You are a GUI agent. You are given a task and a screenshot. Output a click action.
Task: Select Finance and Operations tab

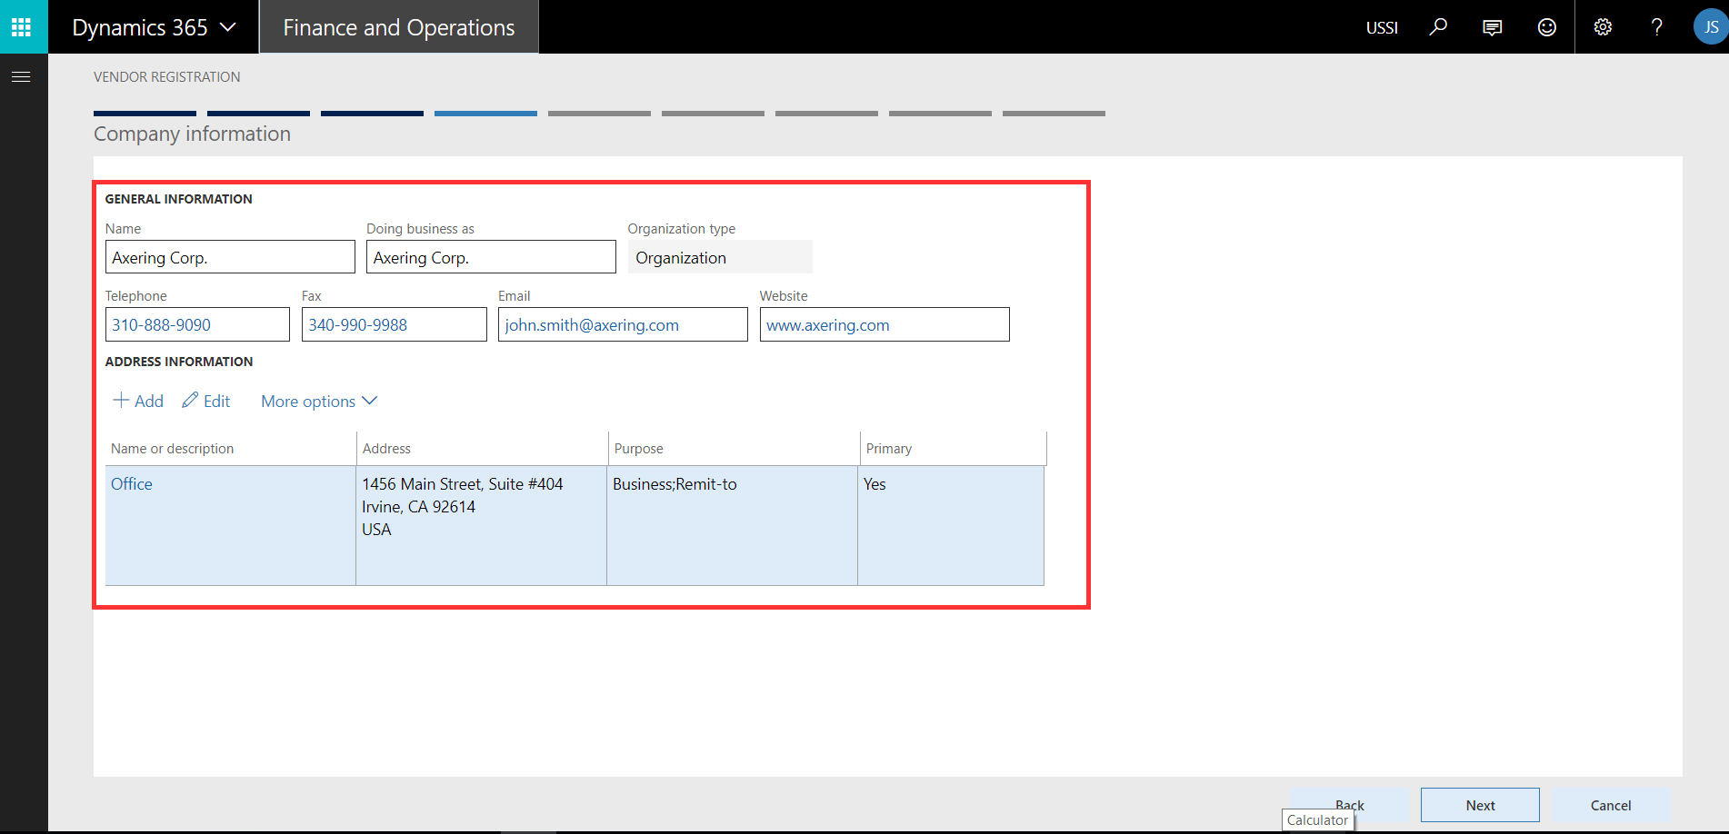click(398, 27)
